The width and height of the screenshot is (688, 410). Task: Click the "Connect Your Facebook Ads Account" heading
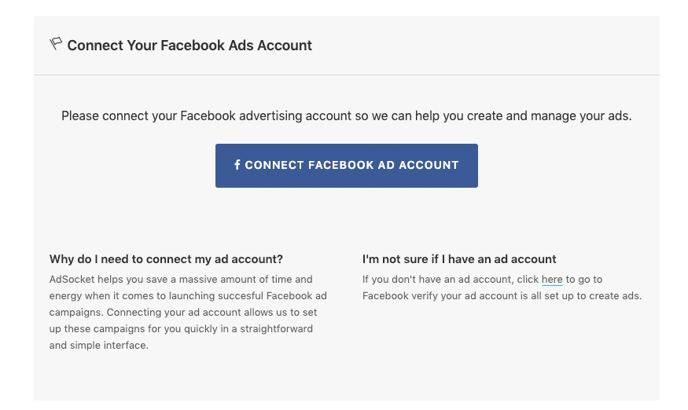click(x=189, y=46)
